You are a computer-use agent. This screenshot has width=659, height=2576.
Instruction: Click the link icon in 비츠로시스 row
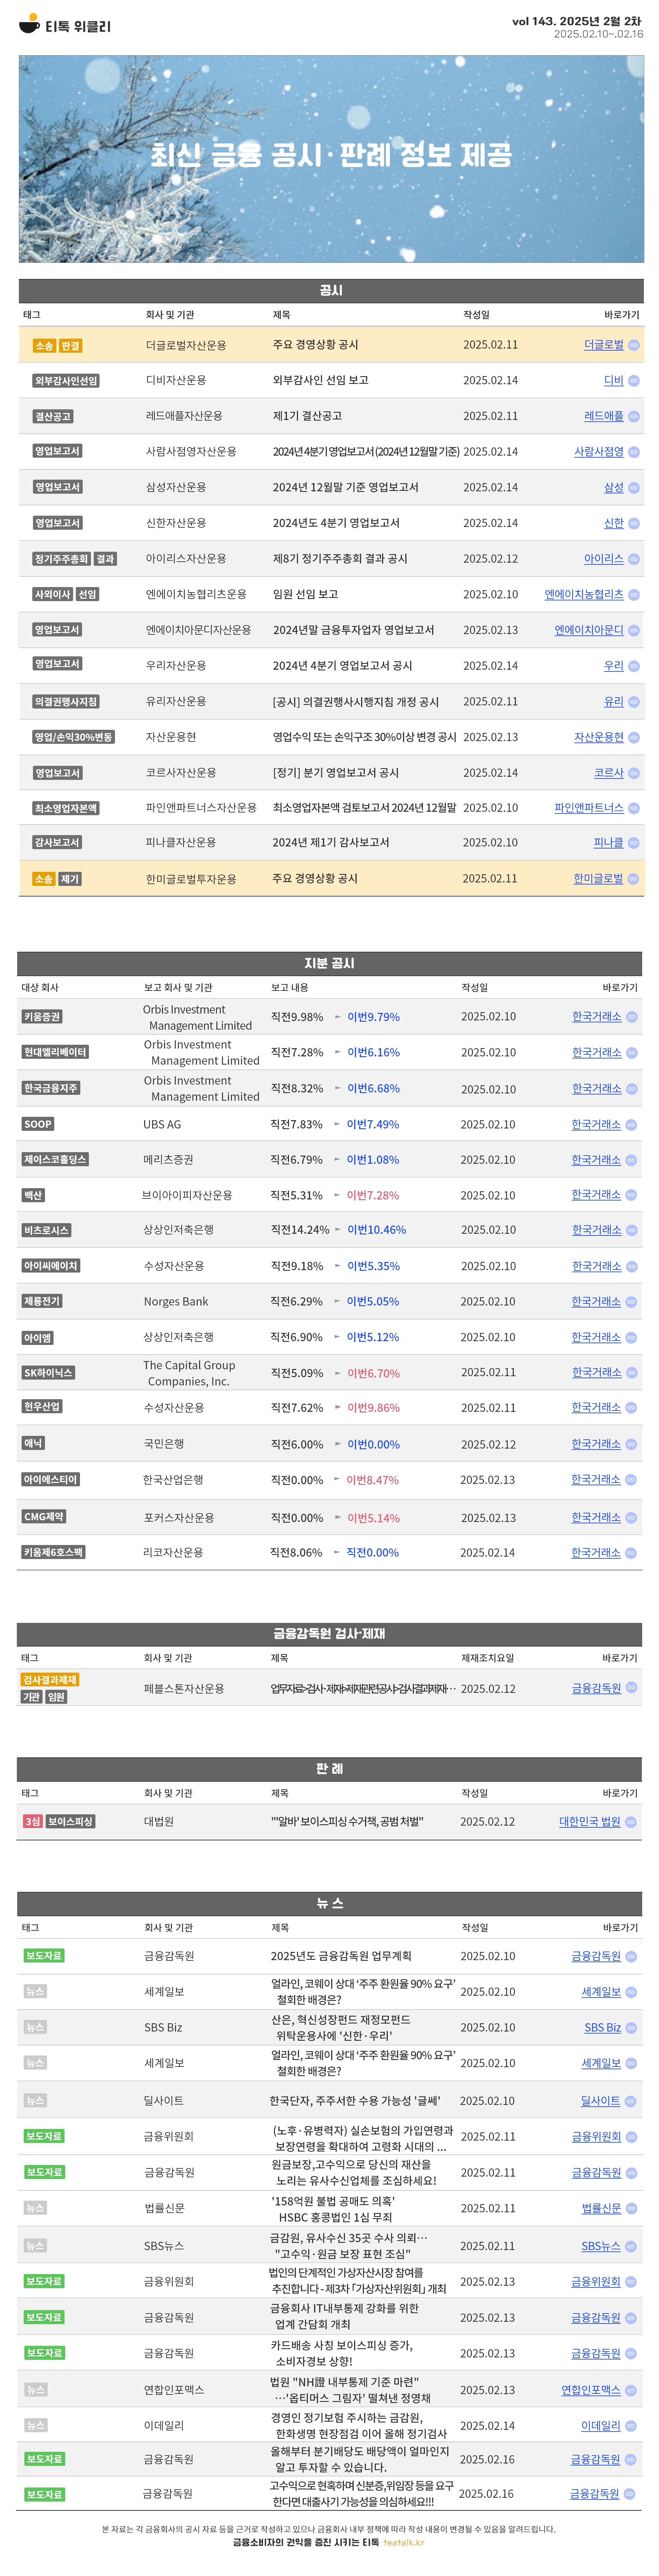pyautogui.click(x=632, y=1231)
